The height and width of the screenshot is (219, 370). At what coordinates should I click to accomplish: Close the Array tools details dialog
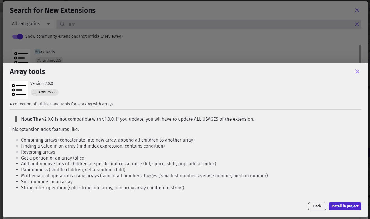(x=357, y=71)
